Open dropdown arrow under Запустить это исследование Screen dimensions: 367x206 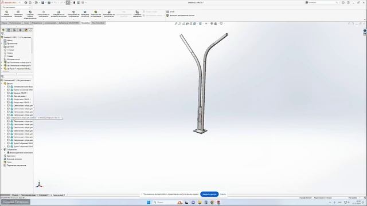tap(96, 19)
